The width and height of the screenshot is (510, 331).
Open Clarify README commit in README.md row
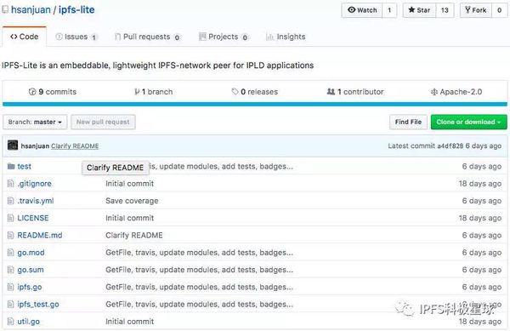134,236
